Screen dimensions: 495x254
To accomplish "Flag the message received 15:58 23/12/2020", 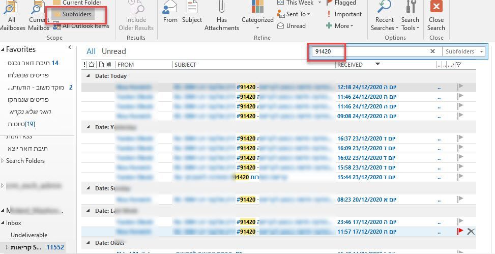I will pos(460,167).
